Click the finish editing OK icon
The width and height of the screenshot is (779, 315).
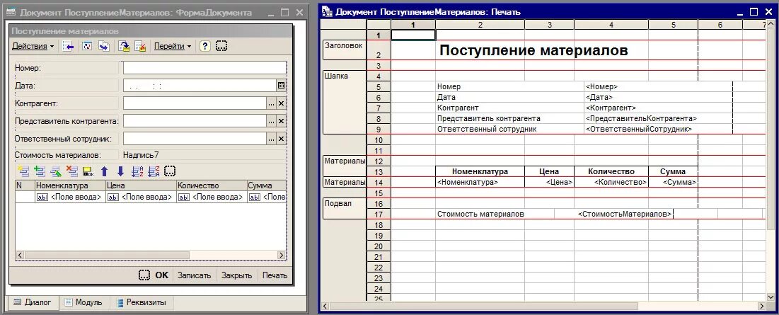point(88,171)
